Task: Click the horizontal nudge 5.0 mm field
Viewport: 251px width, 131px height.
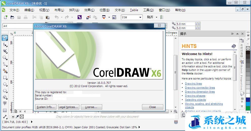Action: click(185, 24)
